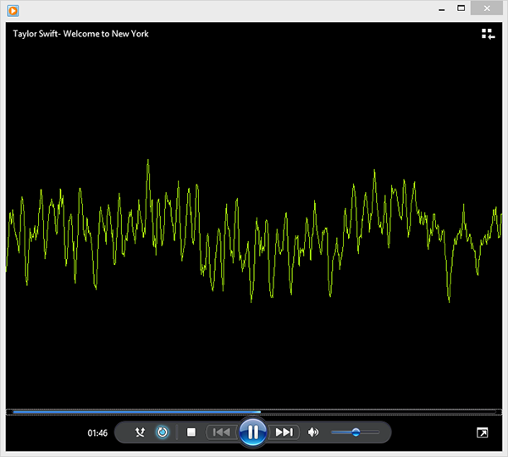Click the volume slider knob
This screenshot has height=457, width=508.
[x=356, y=432]
